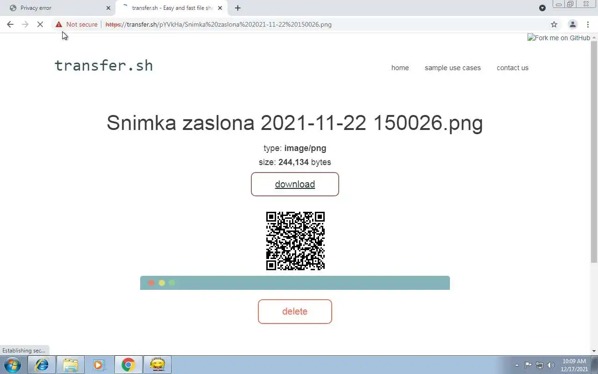Click scrollbar up arrow
Image resolution: width=598 pixels, height=374 pixels.
click(x=594, y=37)
